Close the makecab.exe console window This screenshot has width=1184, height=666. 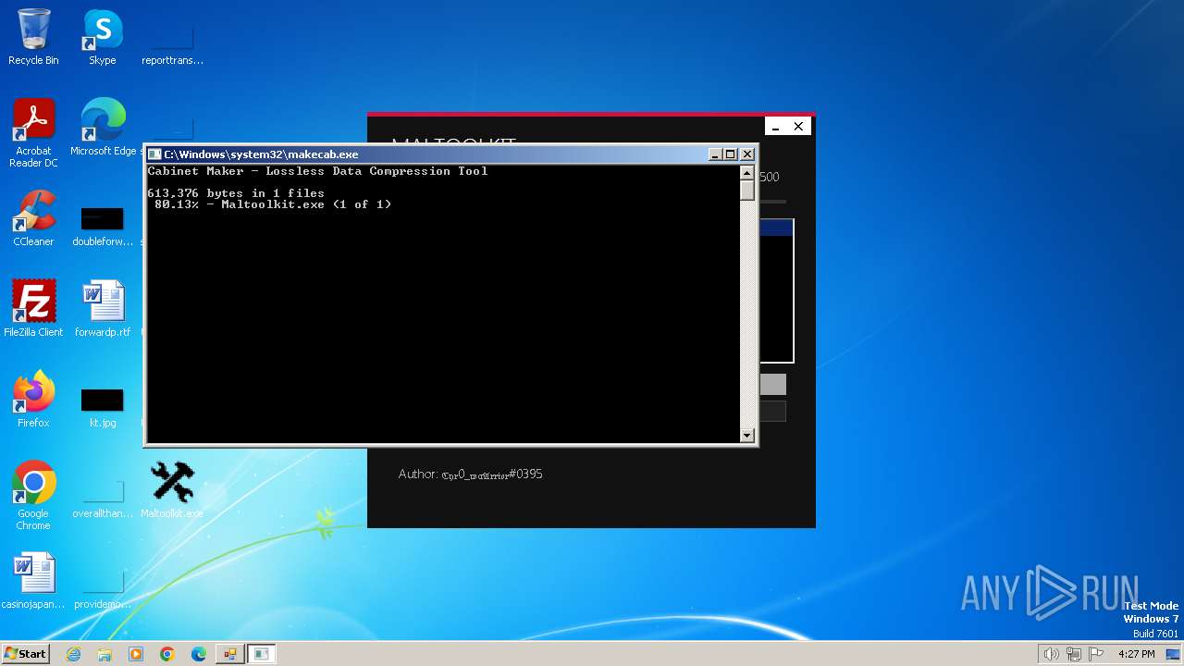click(747, 154)
